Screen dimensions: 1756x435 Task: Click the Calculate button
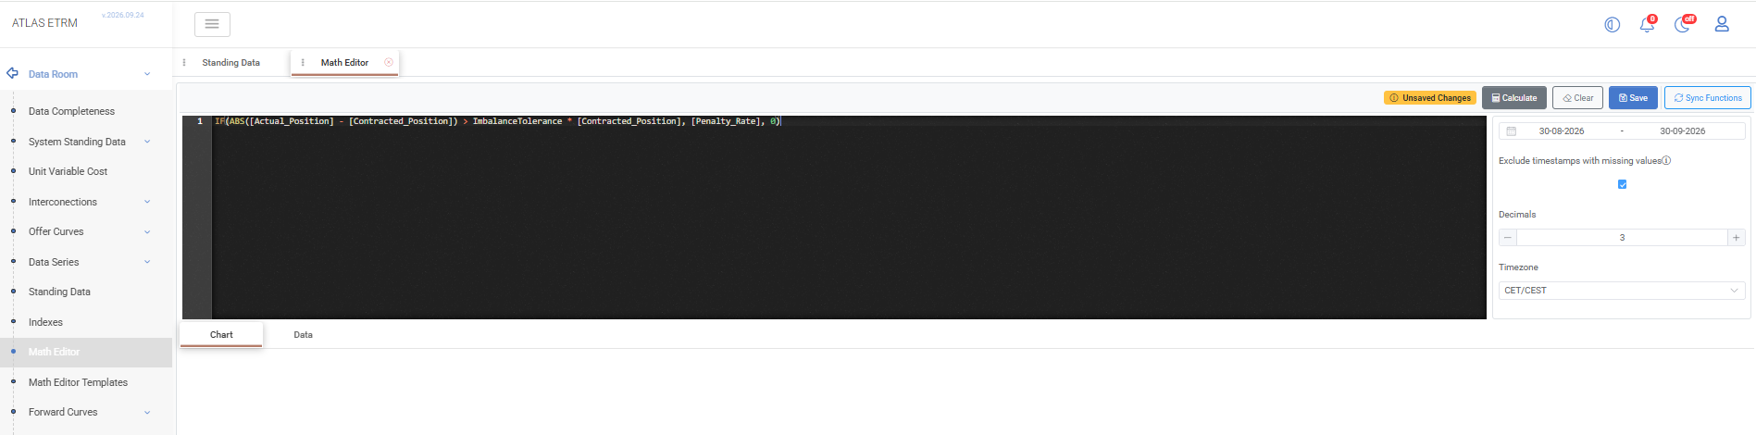[x=1513, y=97]
